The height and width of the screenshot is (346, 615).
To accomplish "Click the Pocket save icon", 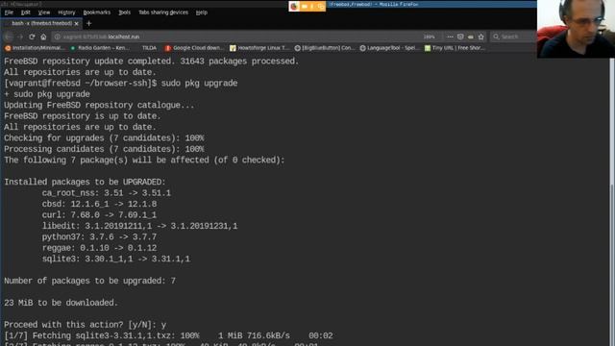I will pyautogui.click(x=460, y=37).
